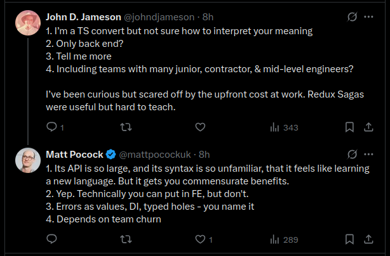View analytics showing 289 views
Image resolution: width=390 pixels, height=256 pixels.
tap(283, 240)
